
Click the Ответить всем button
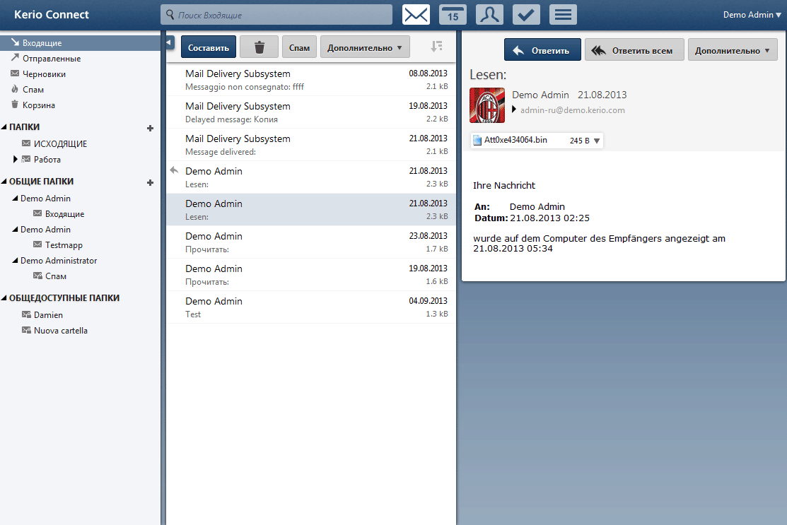pos(634,50)
